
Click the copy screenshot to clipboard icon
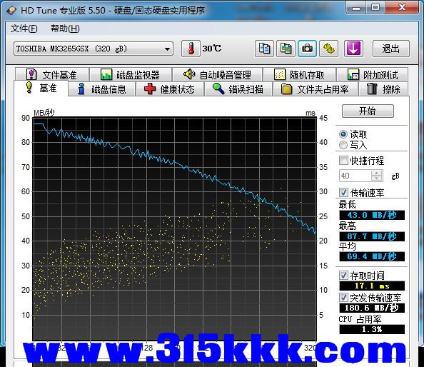click(286, 49)
